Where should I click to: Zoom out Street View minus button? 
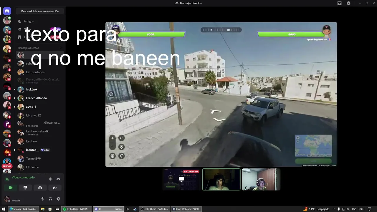coord(112,146)
